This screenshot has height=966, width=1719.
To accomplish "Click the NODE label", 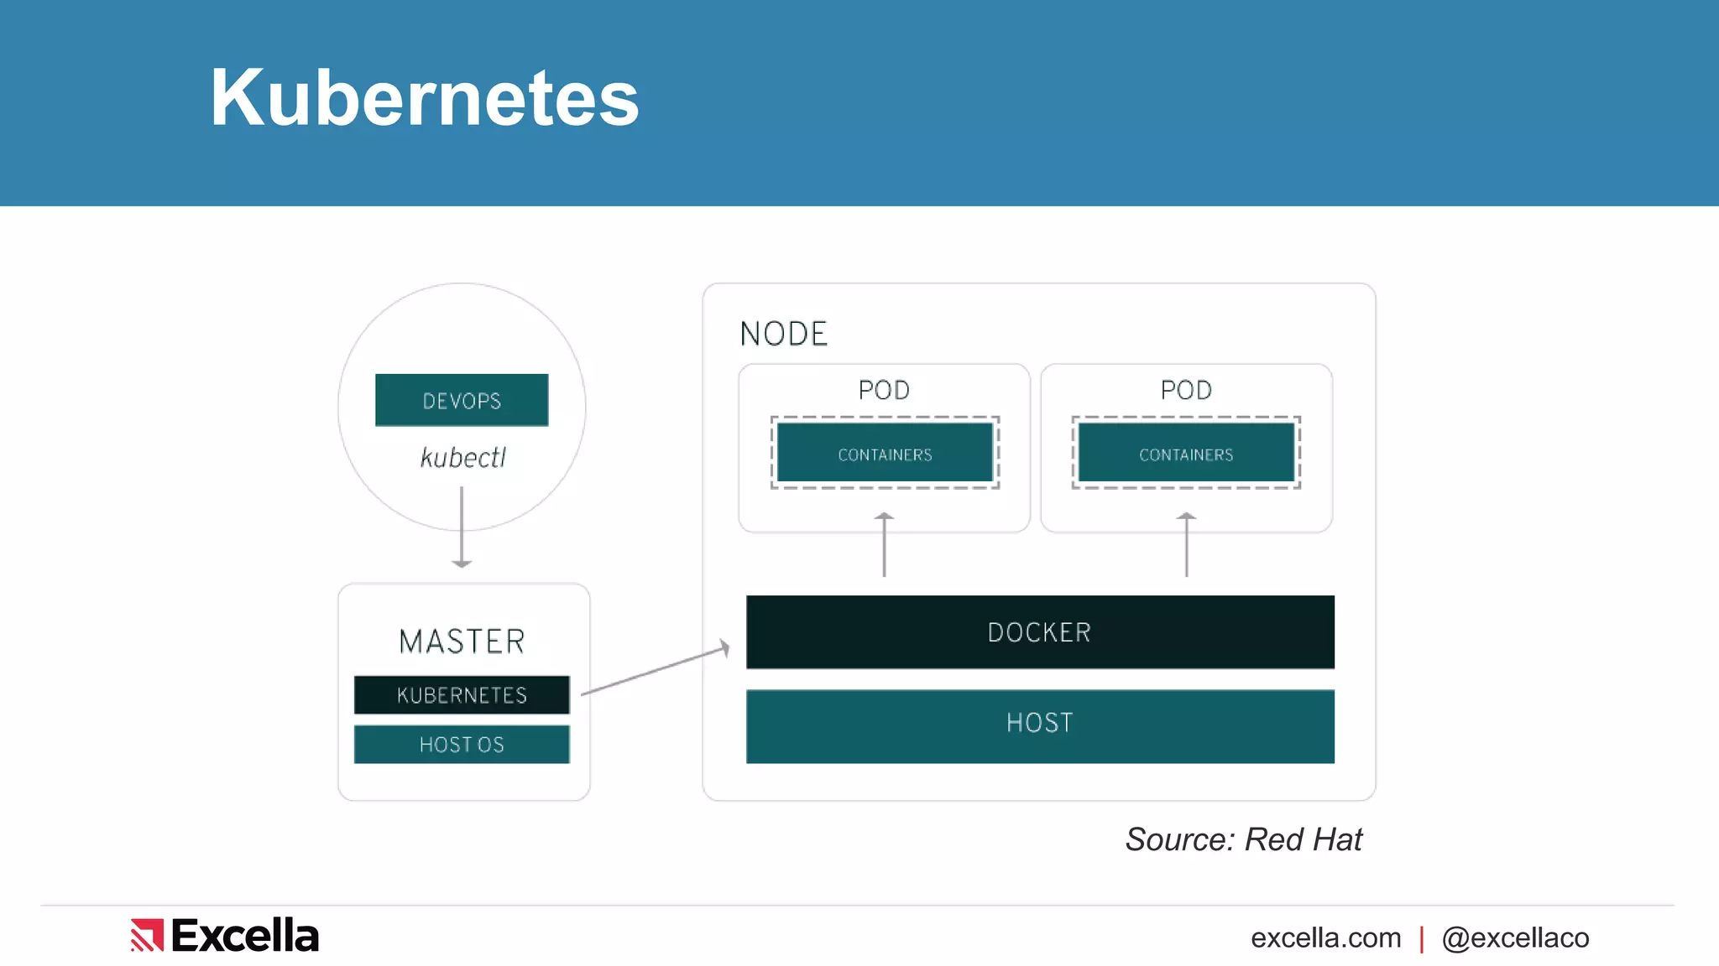I will pos(783,334).
